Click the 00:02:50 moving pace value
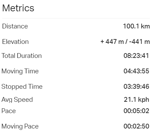Screen dimensions: 154x134 coord(136,126)
